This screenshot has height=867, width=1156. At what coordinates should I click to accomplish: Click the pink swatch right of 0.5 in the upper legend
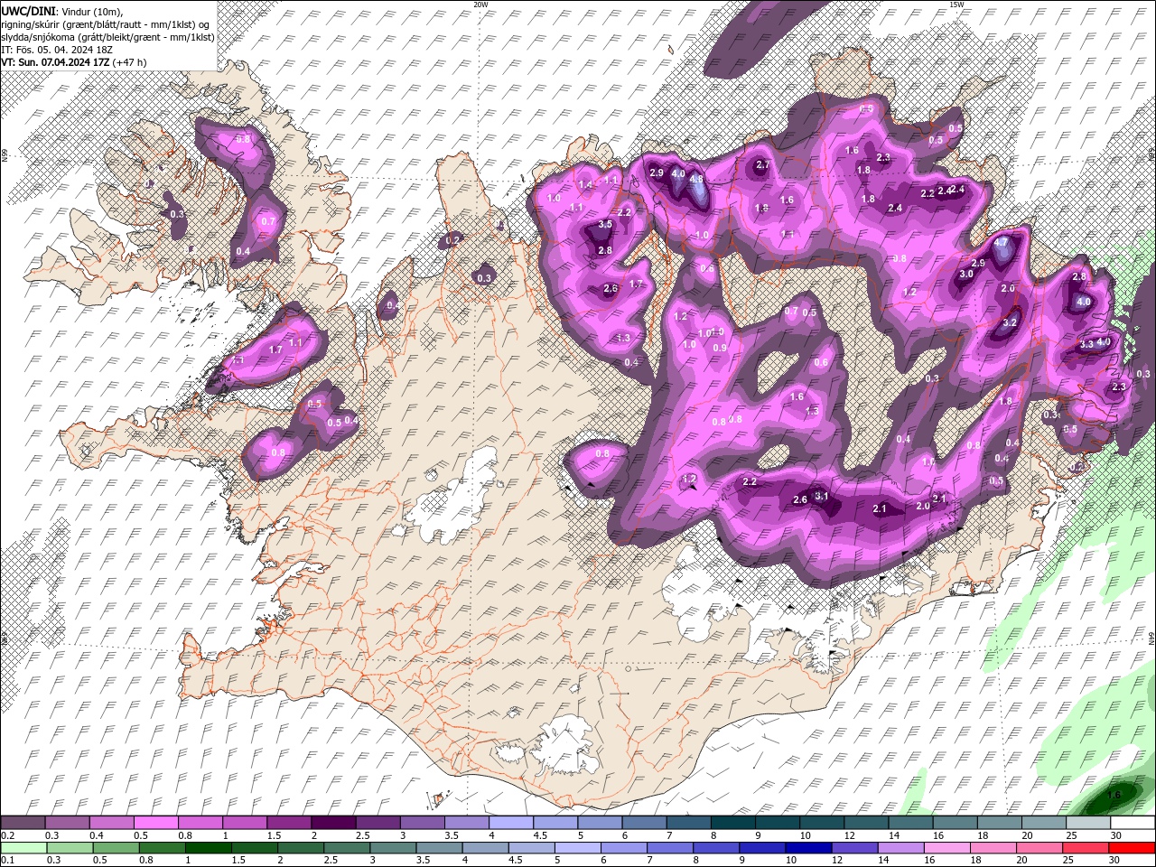(x=156, y=823)
